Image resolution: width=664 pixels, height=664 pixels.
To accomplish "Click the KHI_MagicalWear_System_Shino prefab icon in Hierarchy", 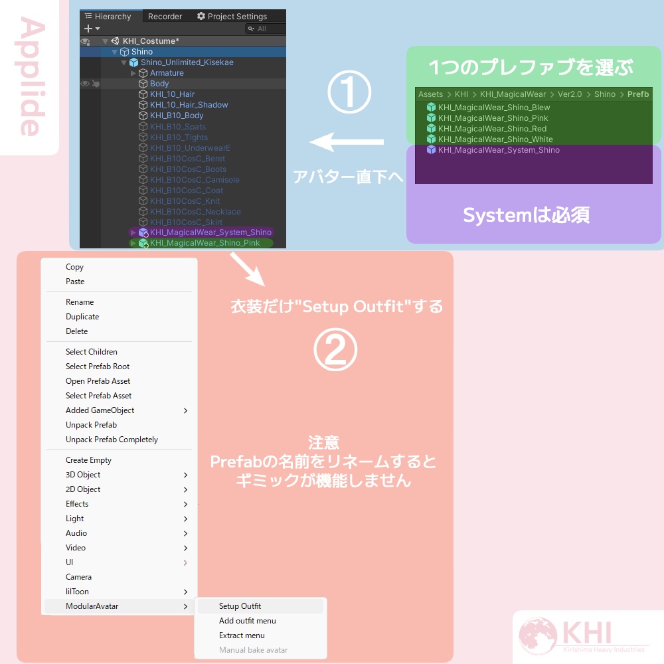I will (x=143, y=232).
